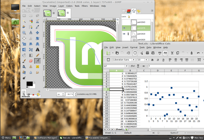Screen dimensions: 204x140
Task: Click the Calc formula input line
Action: (176, 66)
